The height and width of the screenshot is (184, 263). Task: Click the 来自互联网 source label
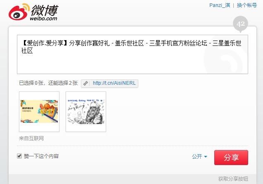pos(31,139)
